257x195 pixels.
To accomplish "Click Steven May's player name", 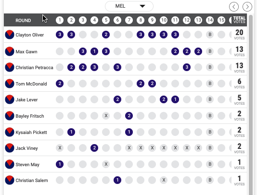I will pos(27,165).
